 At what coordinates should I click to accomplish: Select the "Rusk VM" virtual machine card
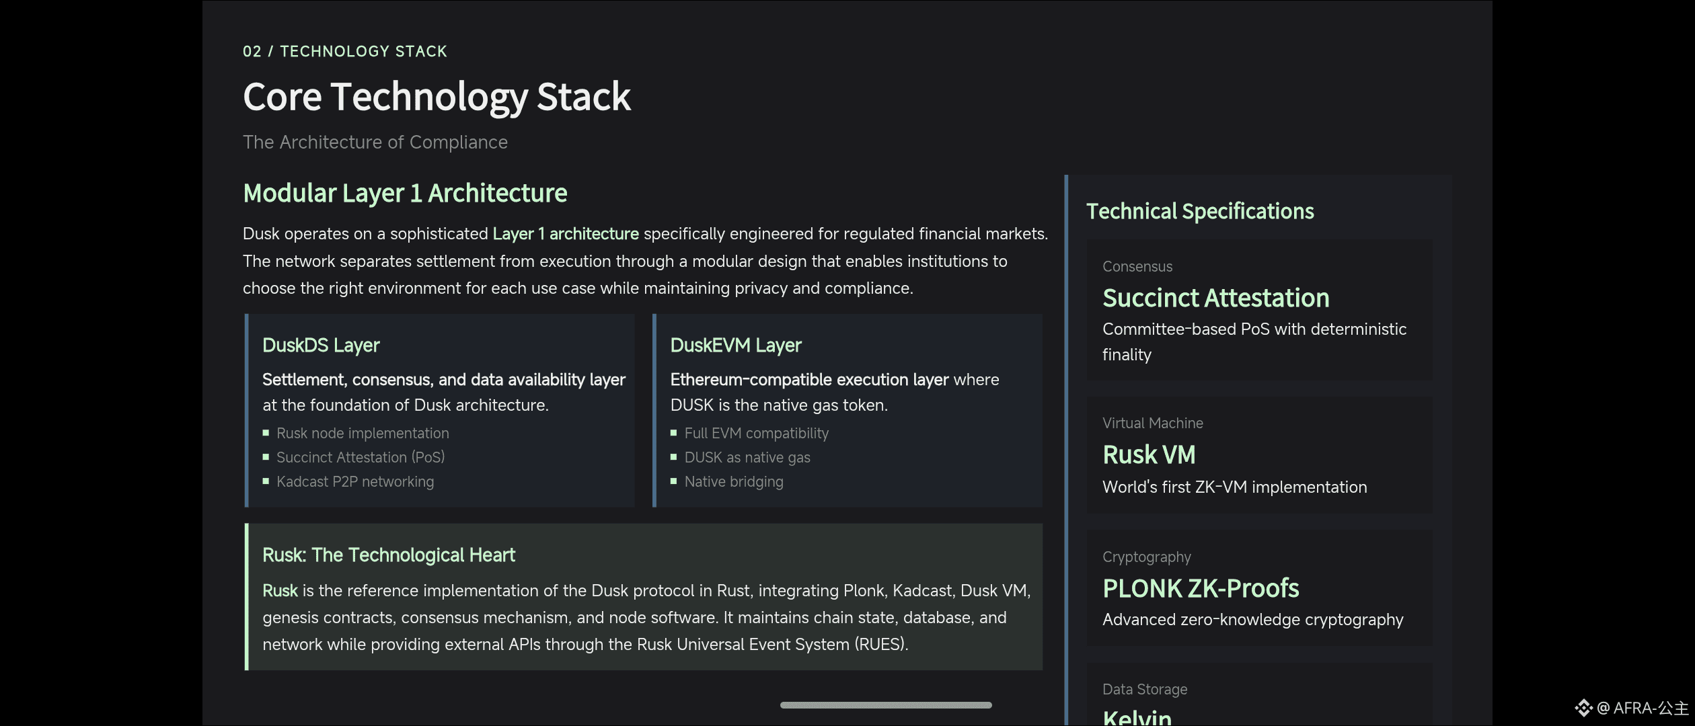tap(1258, 456)
